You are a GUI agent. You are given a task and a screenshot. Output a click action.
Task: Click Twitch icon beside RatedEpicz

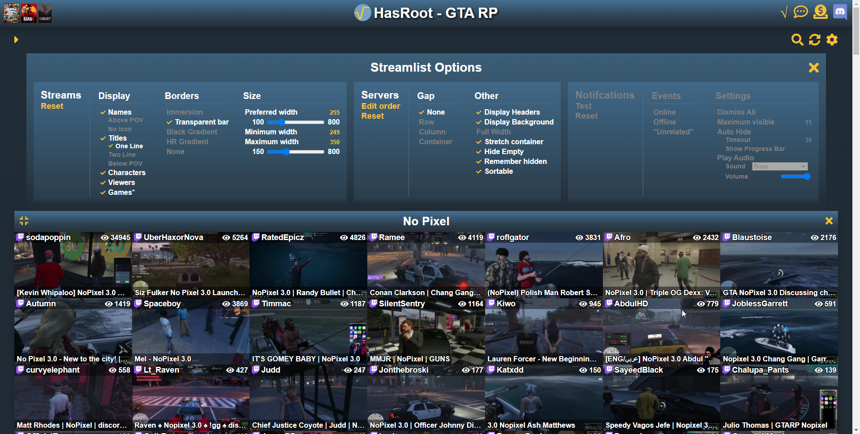pos(256,237)
